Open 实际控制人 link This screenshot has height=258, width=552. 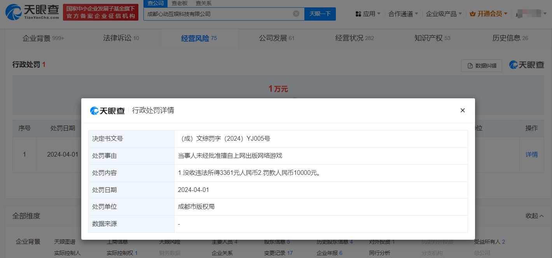tap(67, 253)
